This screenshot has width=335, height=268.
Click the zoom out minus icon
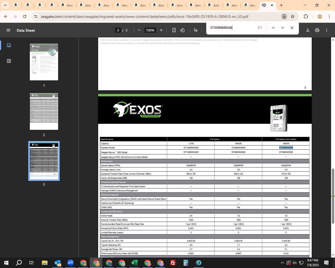139,30
